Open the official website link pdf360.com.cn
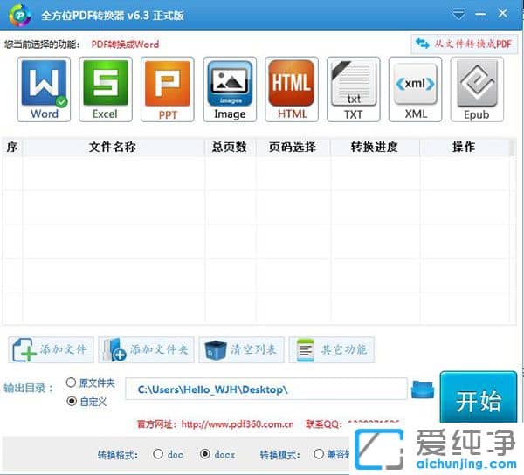 (x=238, y=424)
